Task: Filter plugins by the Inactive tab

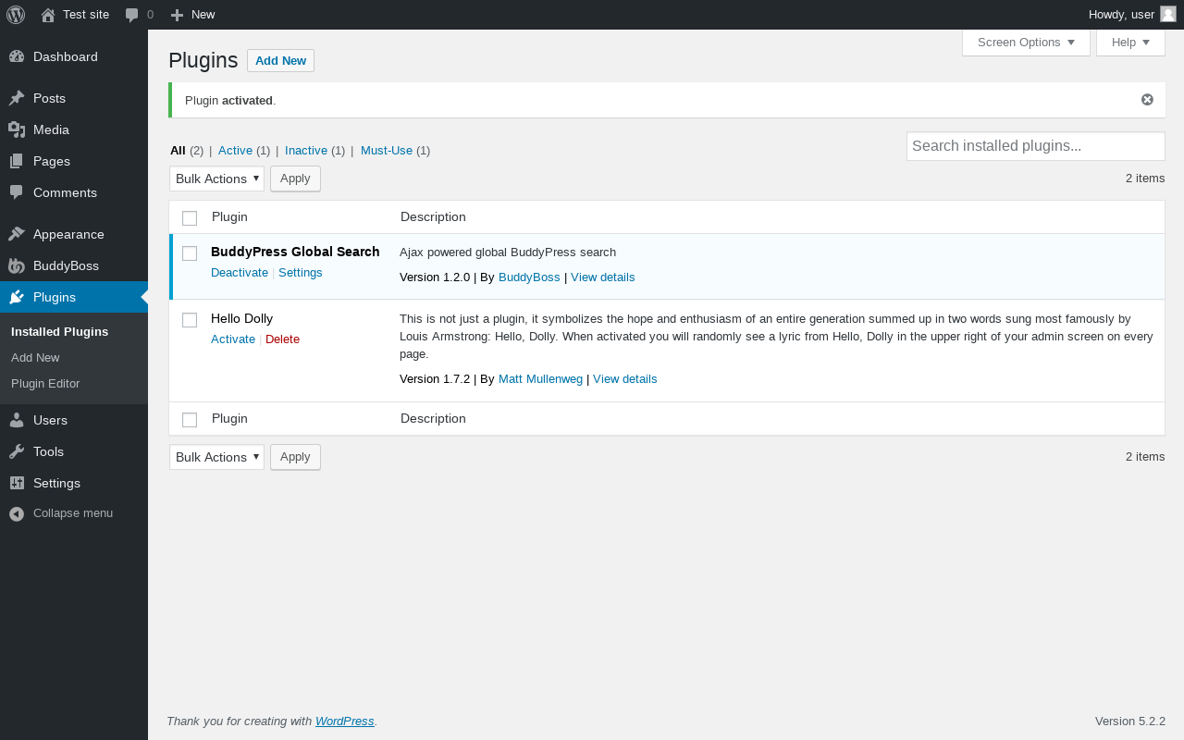Action: pos(306,150)
